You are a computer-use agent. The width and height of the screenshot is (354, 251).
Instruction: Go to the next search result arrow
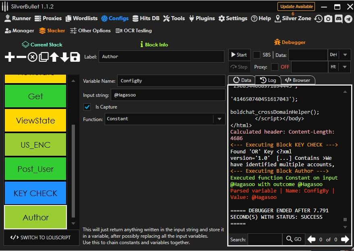345,239
